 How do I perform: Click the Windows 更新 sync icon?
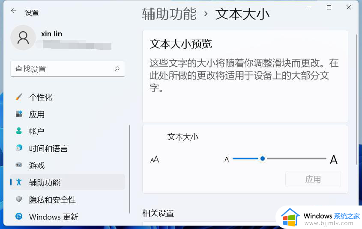click(19, 216)
